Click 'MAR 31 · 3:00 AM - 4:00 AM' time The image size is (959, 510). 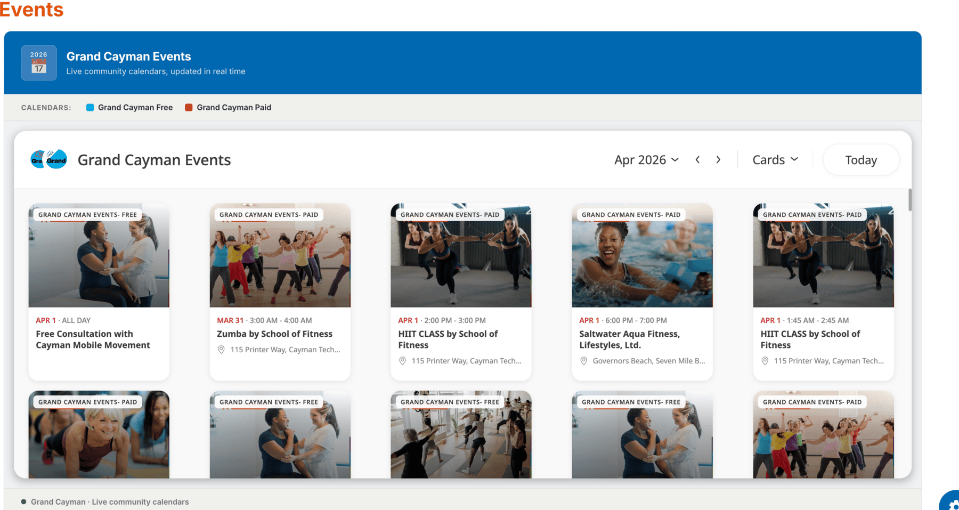click(x=264, y=320)
